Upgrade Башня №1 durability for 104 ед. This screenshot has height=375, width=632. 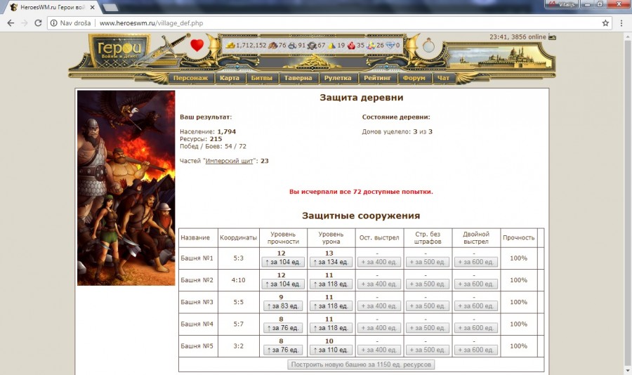pyautogui.click(x=283, y=262)
